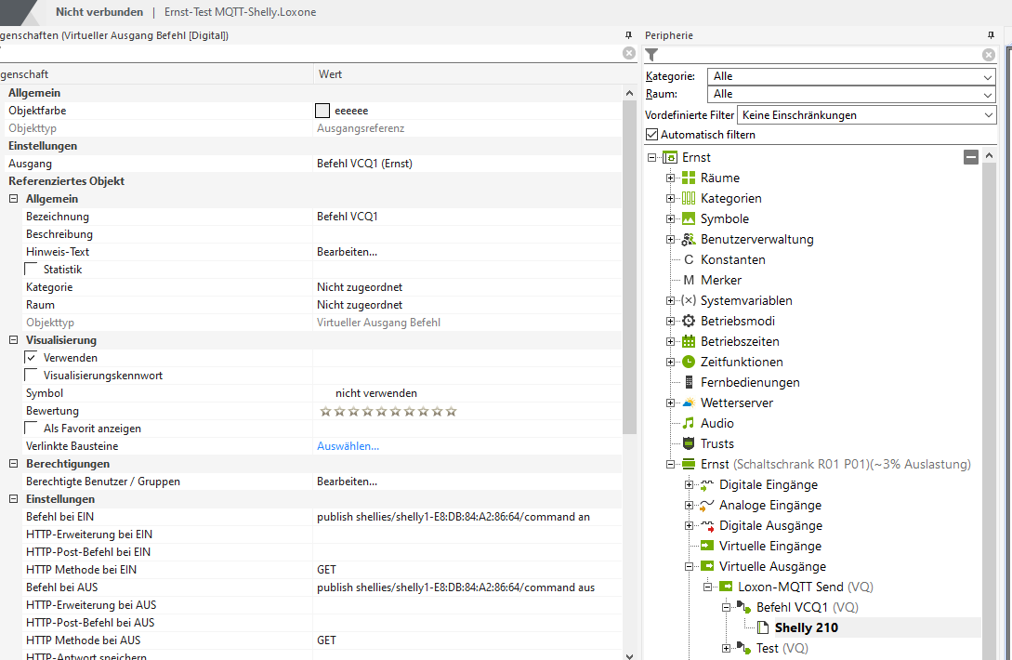The width and height of the screenshot is (1012, 660).
Task: Click the Peripherie filter funnel icon
Action: coord(652,55)
